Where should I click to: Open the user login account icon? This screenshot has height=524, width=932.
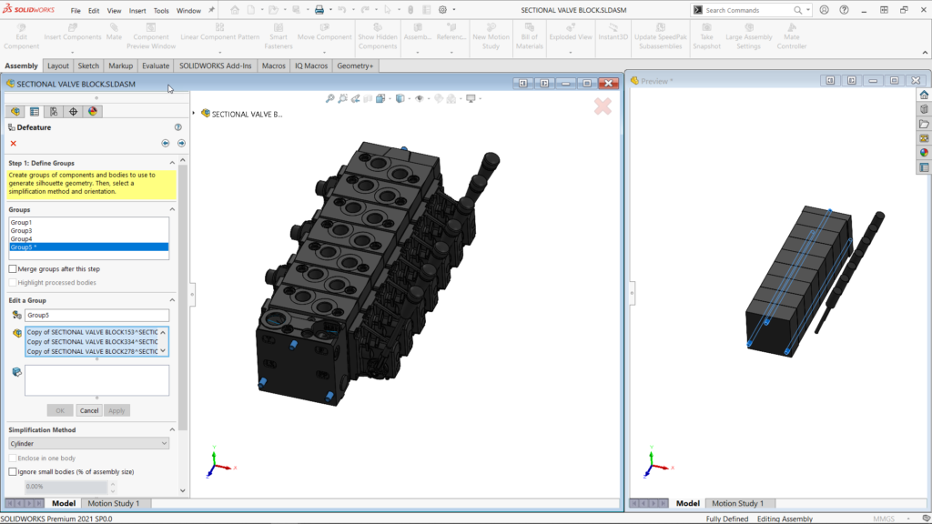point(824,10)
